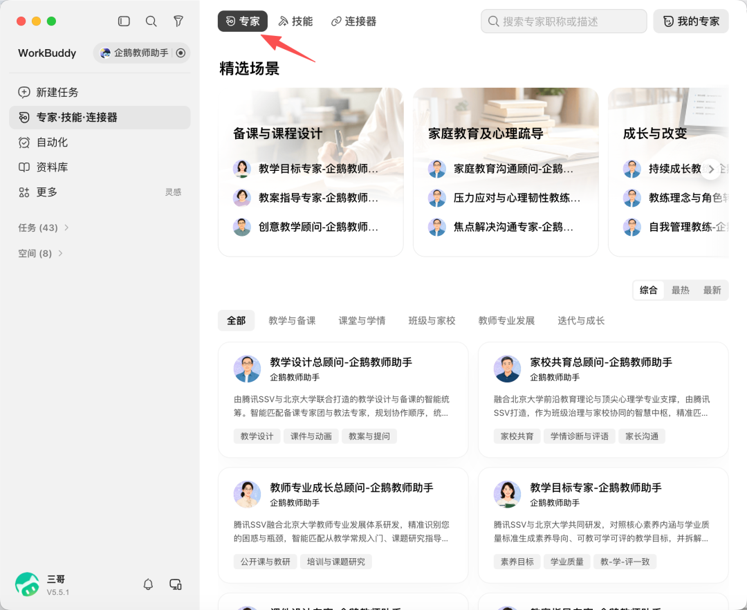The height and width of the screenshot is (610, 747).
Task: Select 专家·技能·连接器 in sidebar
Action: click(100, 117)
